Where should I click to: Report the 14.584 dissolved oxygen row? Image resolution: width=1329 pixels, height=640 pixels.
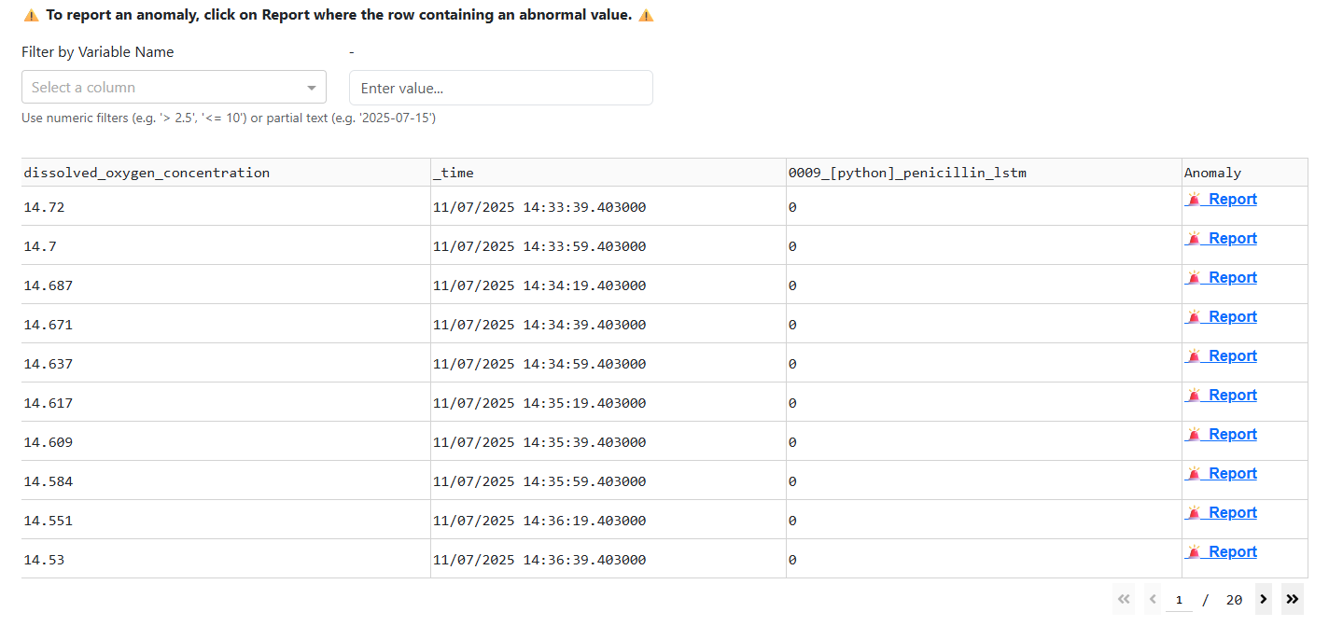[x=1232, y=473]
